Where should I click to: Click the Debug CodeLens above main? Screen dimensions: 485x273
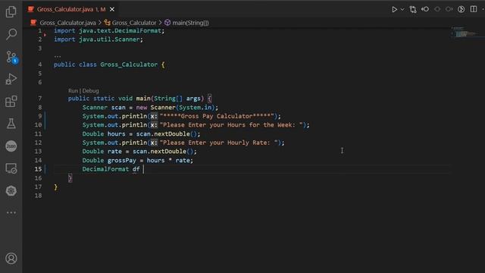point(91,91)
